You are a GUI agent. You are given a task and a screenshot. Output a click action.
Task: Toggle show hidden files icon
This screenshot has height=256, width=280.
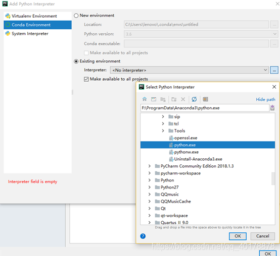(205, 99)
